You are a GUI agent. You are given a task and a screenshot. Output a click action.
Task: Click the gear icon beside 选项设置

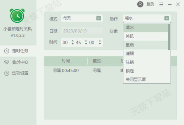pyautogui.click(x=6, y=73)
